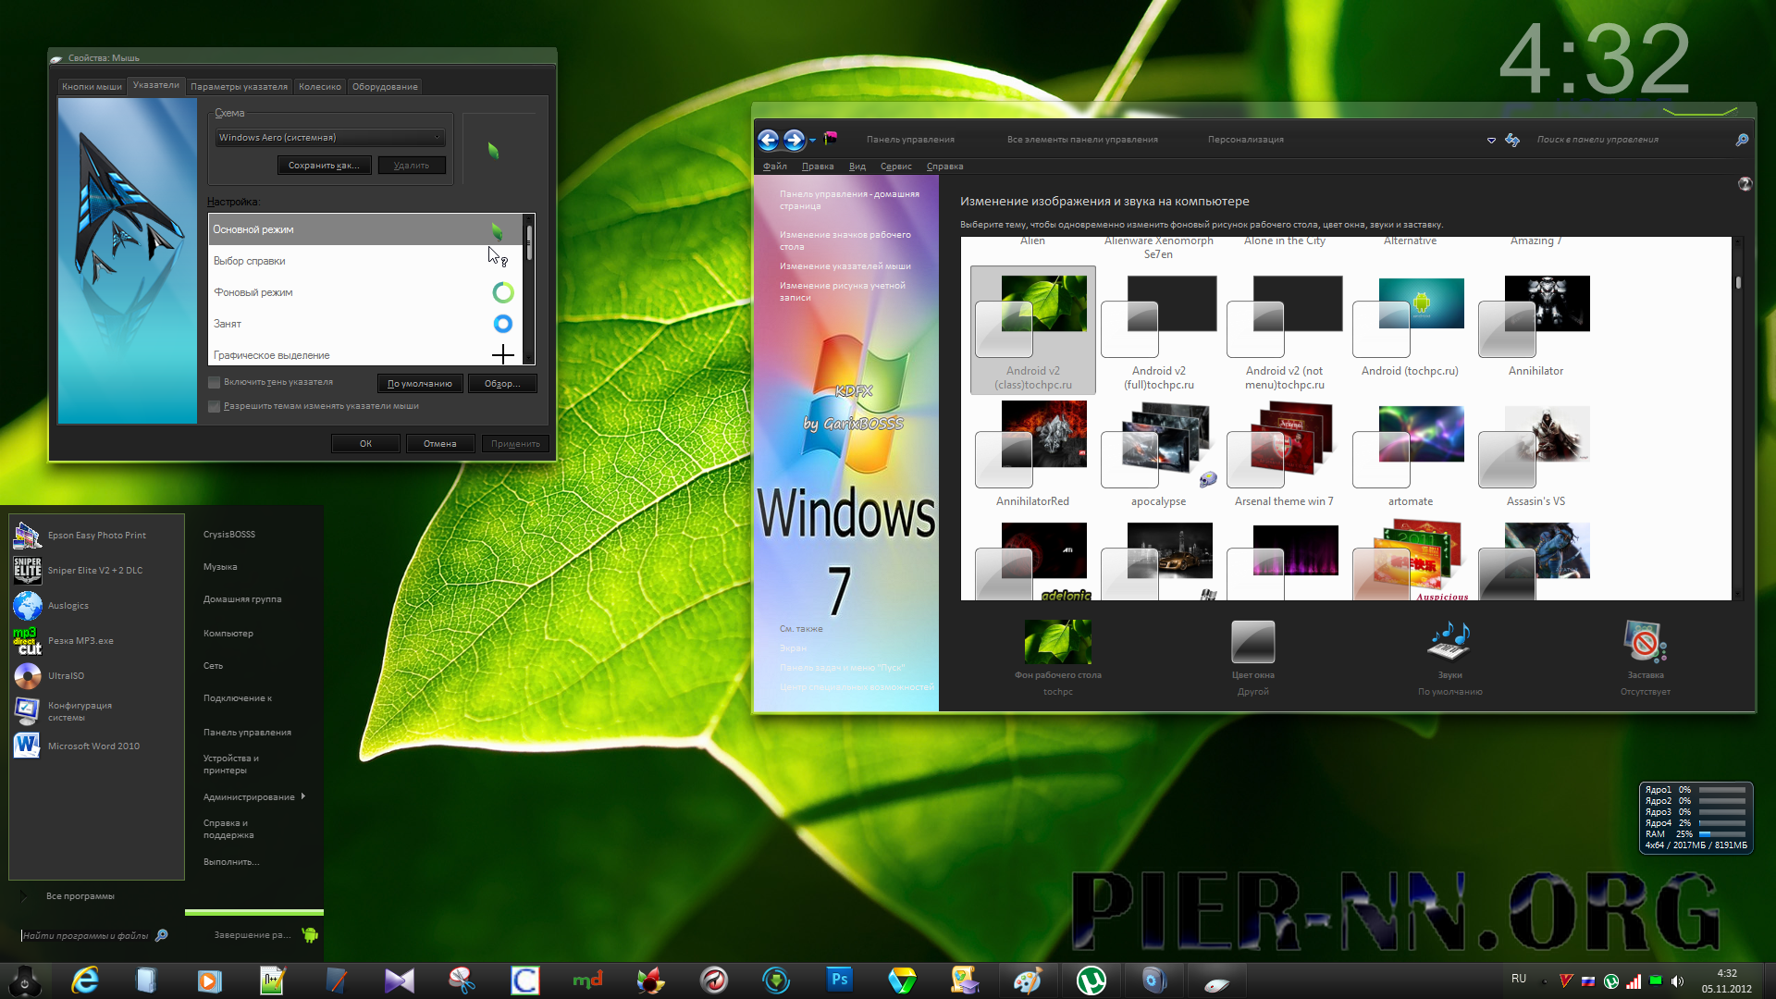This screenshot has height=999, width=1776.
Task: Open the Справка menu in Control Panel
Action: pos(944,166)
